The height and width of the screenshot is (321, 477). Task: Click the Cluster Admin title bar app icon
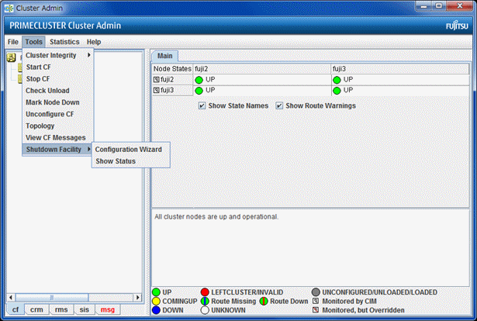tap(9, 9)
